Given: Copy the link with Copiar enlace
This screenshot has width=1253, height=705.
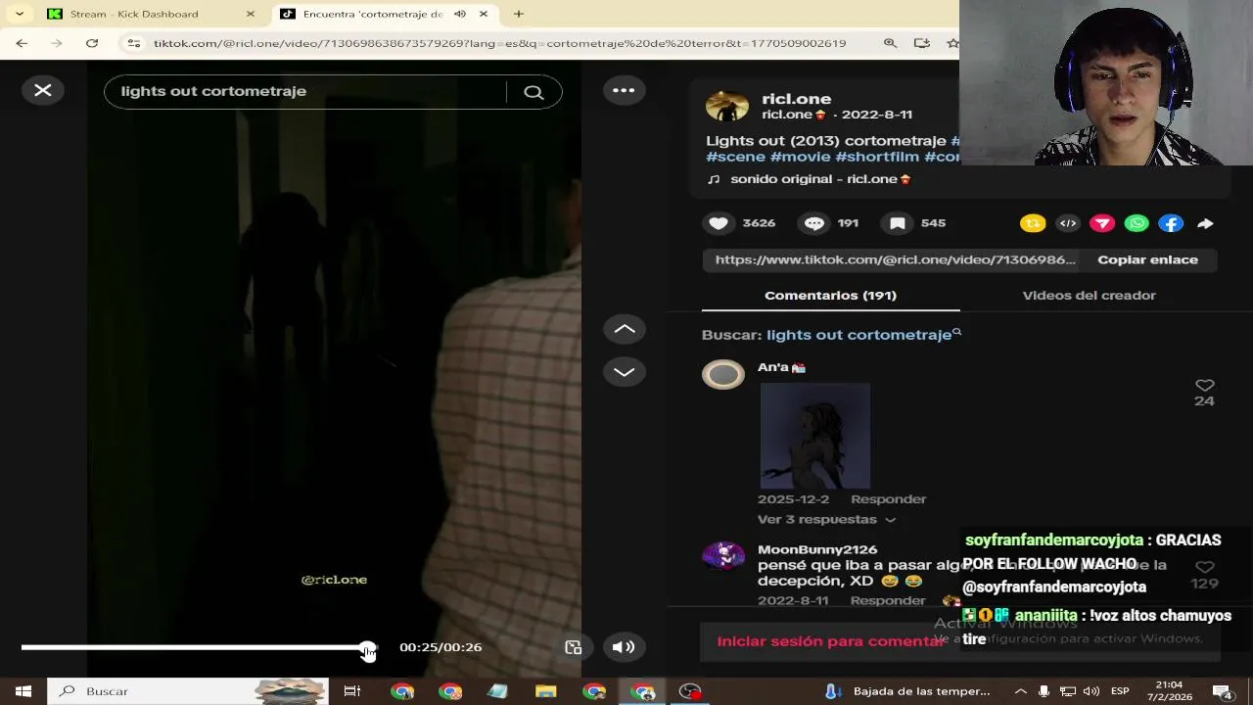Looking at the screenshot, I should tap(1147, 259).
